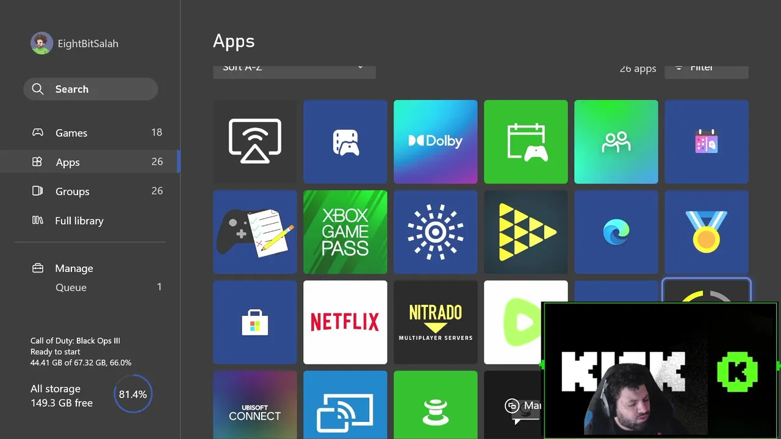Click the Apps page heading

(234, 41)
